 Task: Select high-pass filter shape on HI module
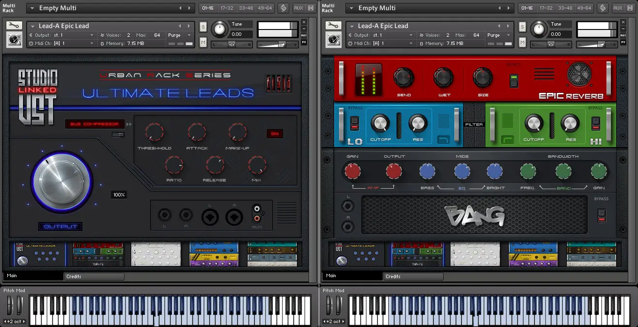[507, 140]
